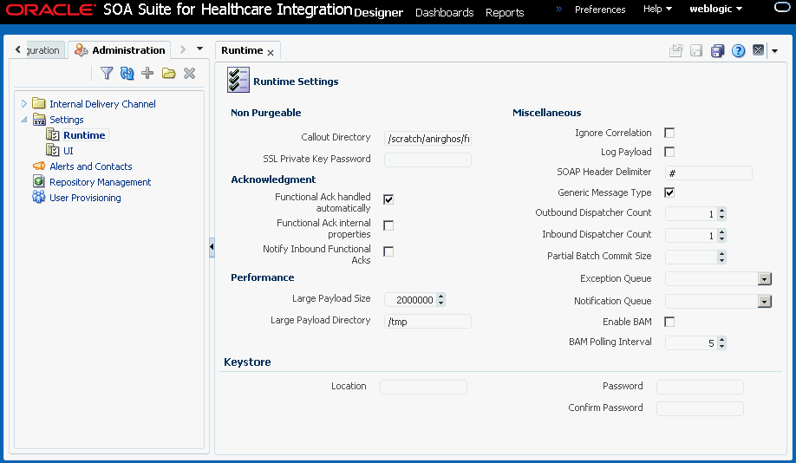The width and height of the screenshot is (796, 463).
Task: Click the SOAP Header Delimiter field
Action: [x=708, y=173]
